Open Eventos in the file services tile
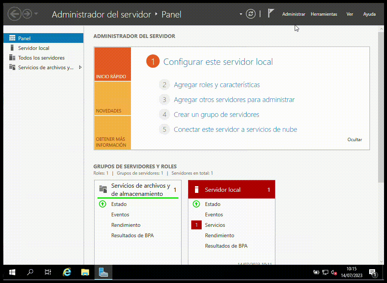Image resolution: width=387 pixels, height=283 pixels. point(120,214)
